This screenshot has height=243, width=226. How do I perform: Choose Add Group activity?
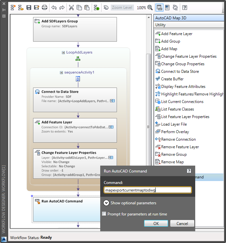[168, 41]
